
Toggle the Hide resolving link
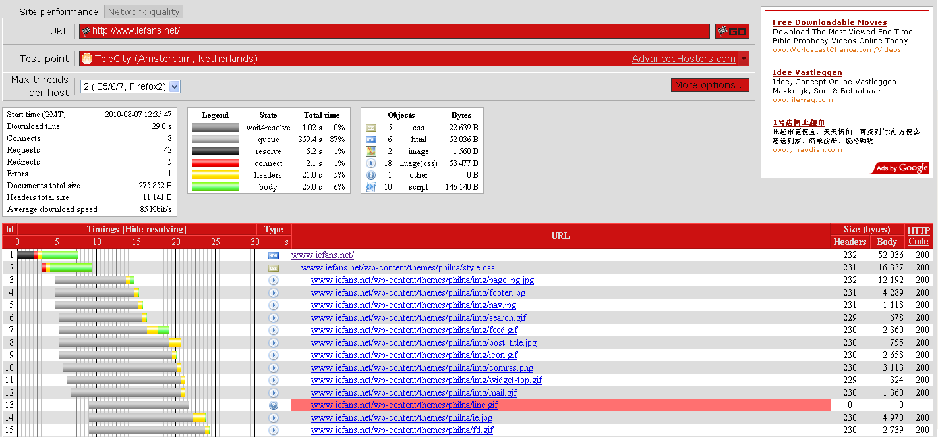[154, 229]
